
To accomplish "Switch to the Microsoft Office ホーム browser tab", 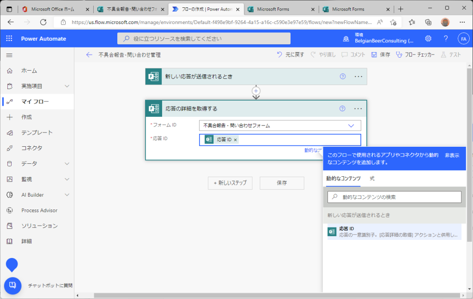I will point(56,9).
